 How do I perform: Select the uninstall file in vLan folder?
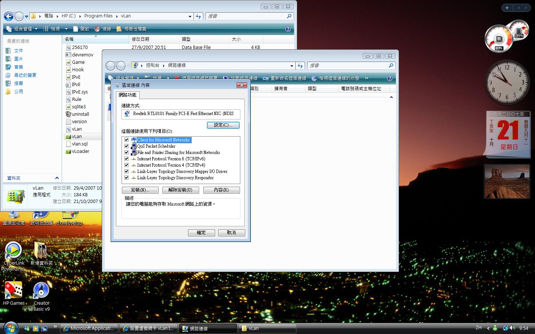80,114
